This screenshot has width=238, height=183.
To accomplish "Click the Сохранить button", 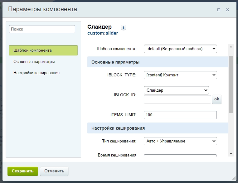I will [x=23, y=171].
